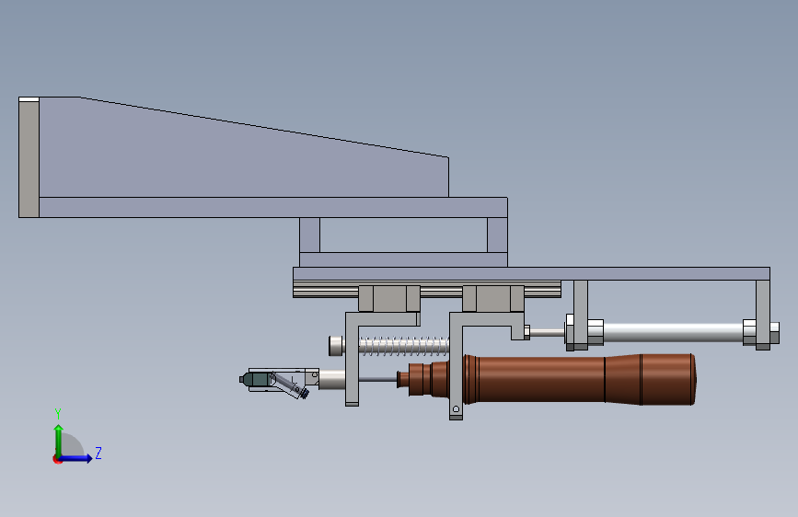Click the blue Z axis of the triad
Image resolution: width=798 pixels, height=517 pixels.
pos(76,458)
